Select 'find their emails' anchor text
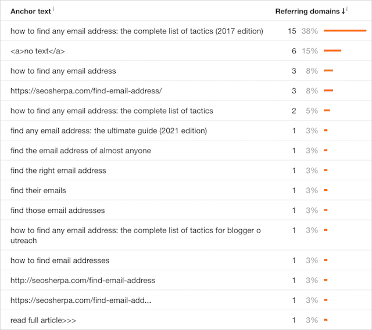The height and width of the screenshot is (330, 372). tap(38, 190)
